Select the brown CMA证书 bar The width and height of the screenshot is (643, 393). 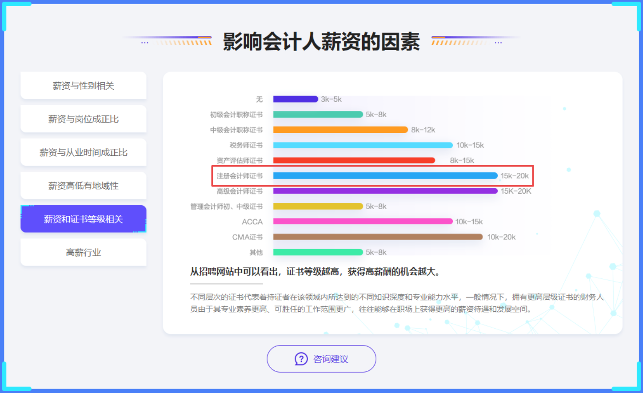[x=378, y=237]
